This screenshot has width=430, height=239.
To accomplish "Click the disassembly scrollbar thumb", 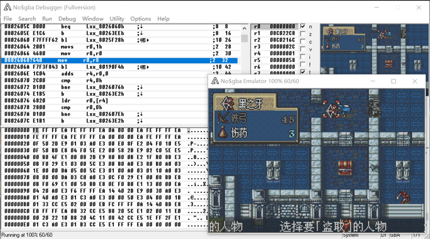I will (x=245, y=38).
